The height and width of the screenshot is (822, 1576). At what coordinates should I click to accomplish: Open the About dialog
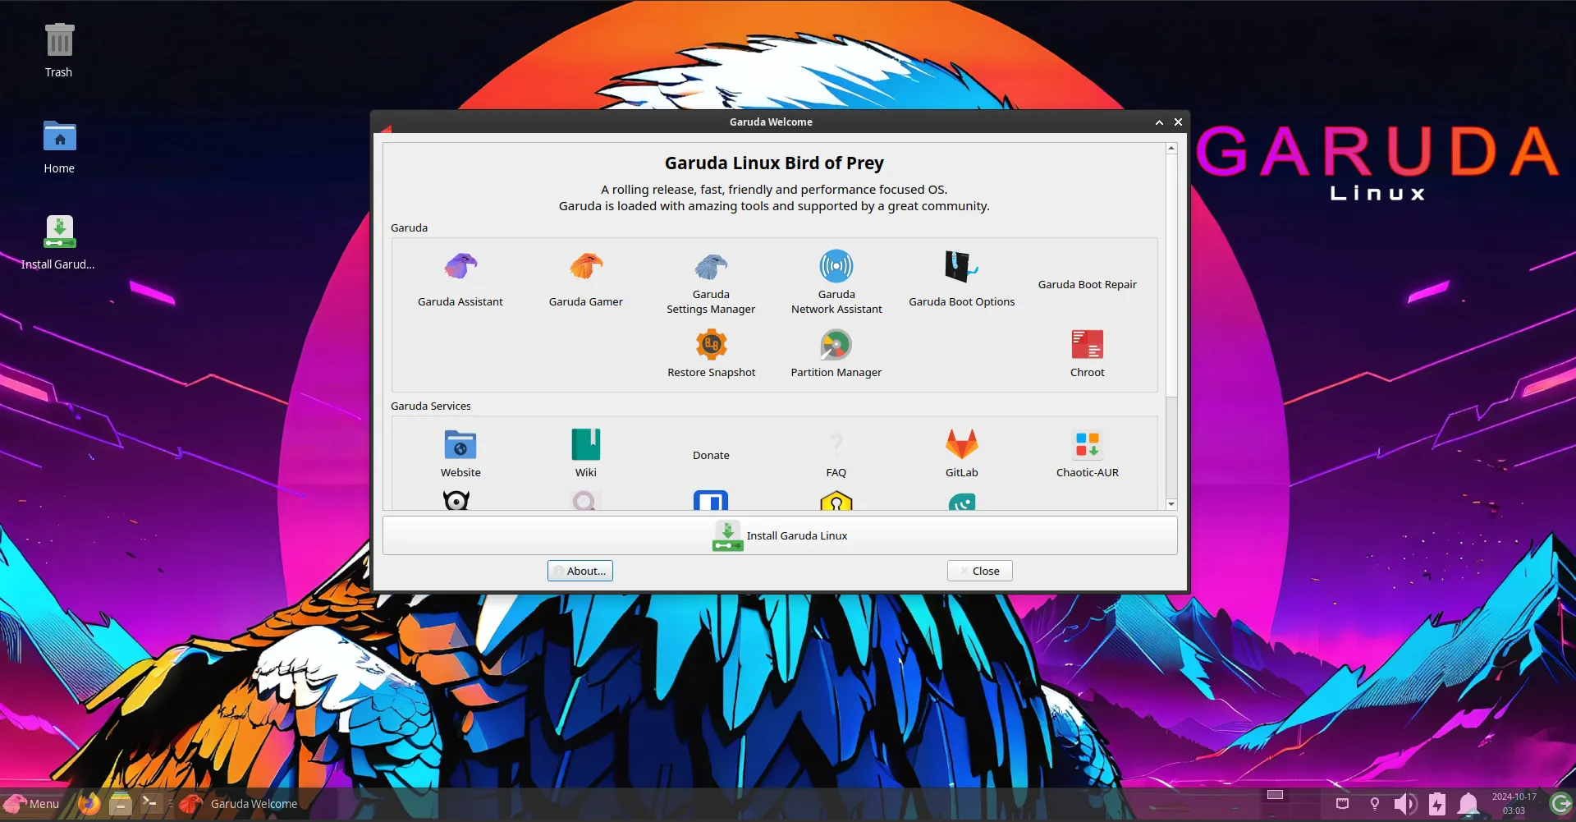point(580,571)
